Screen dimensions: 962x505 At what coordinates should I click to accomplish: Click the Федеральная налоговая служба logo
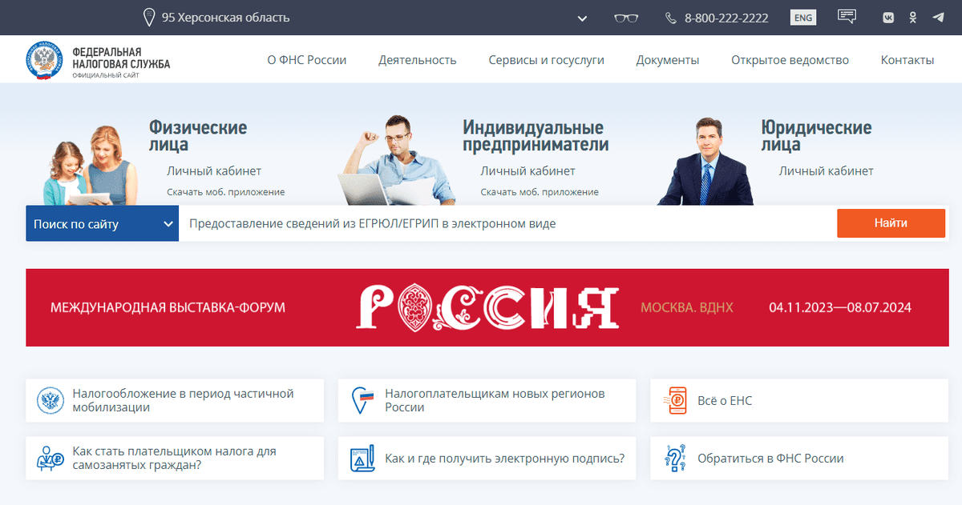[x=98, y=60]
